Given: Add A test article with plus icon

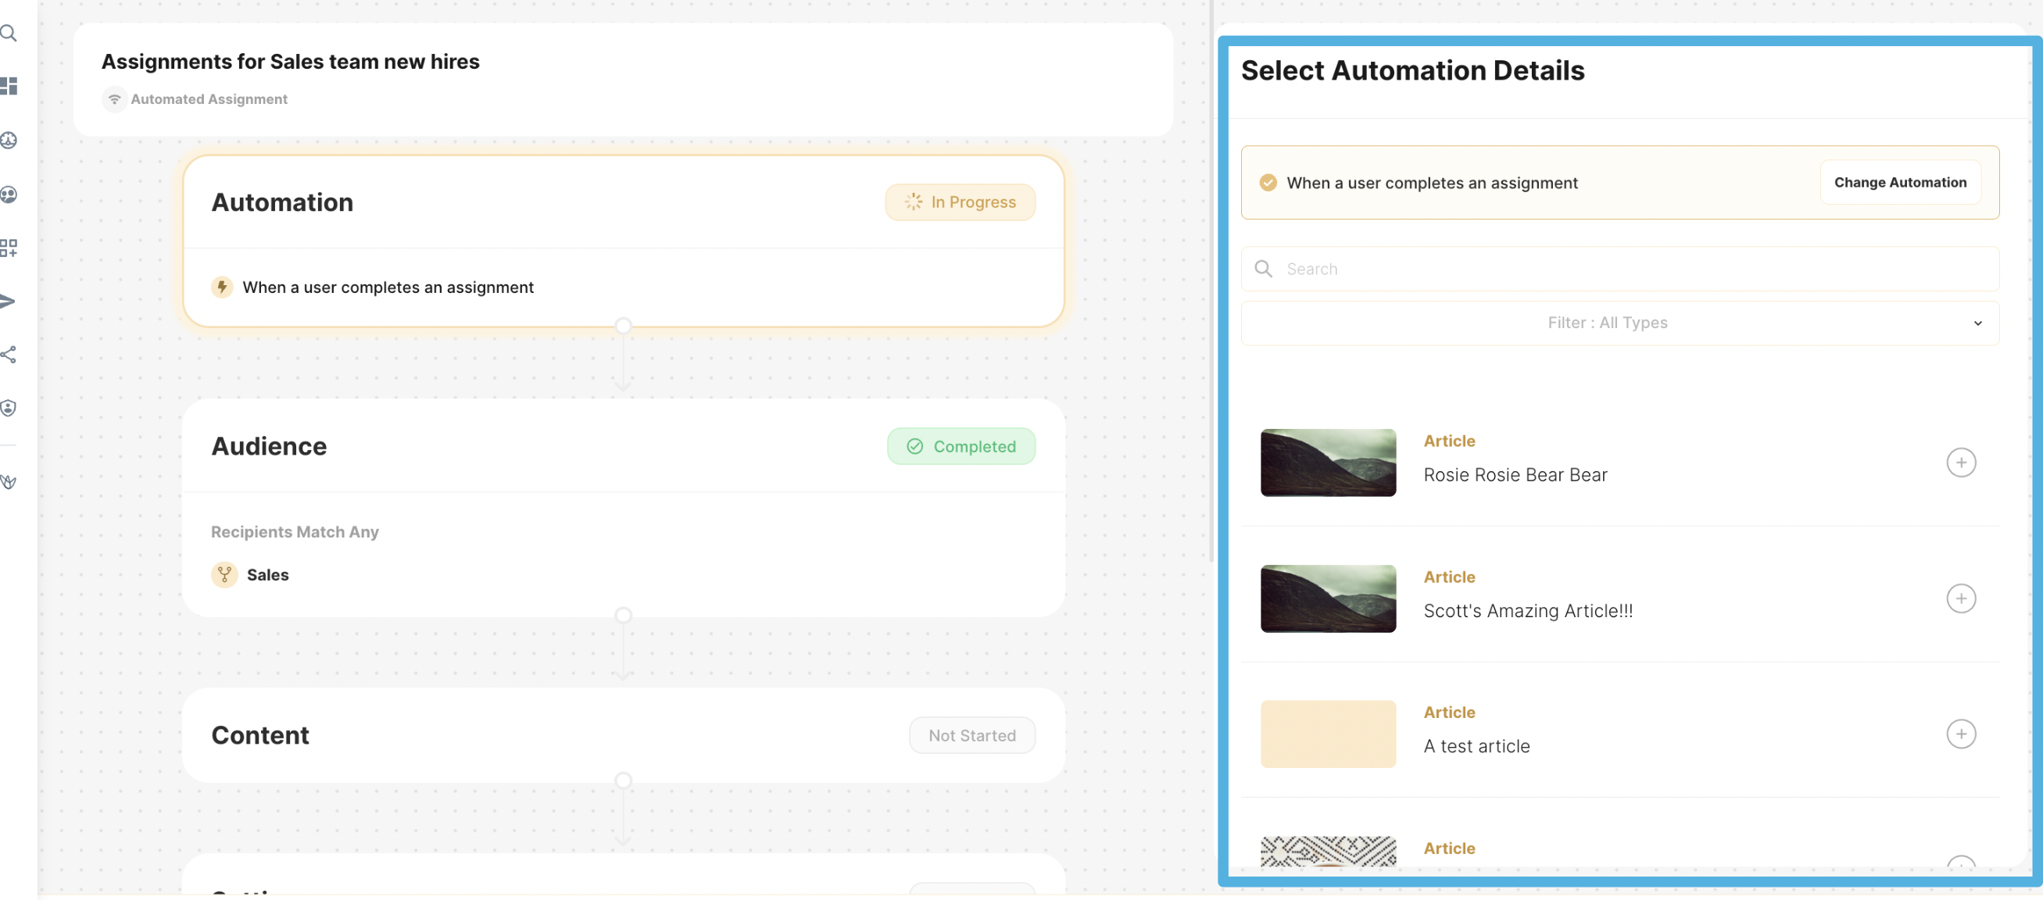Looking at the screenshot, I should point(1960,734).
